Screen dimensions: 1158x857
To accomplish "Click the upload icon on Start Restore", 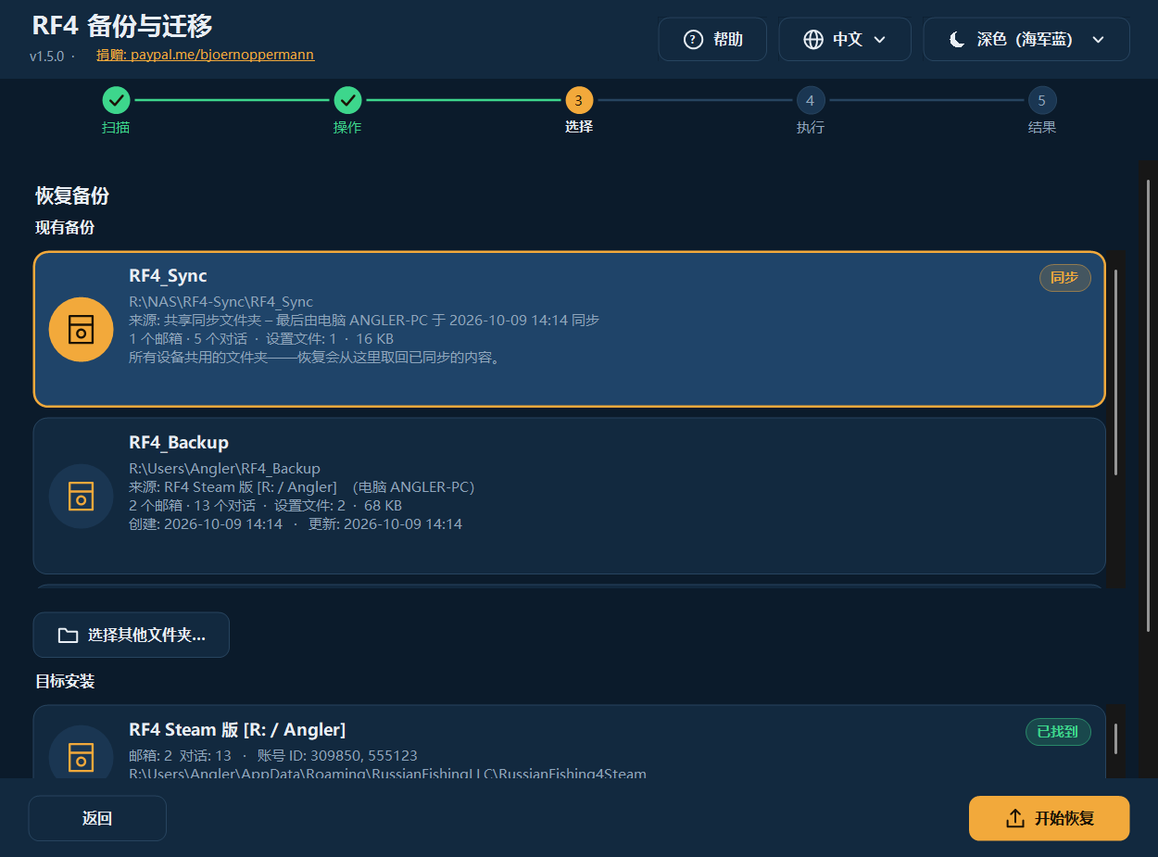I will tap(1015, 818).
